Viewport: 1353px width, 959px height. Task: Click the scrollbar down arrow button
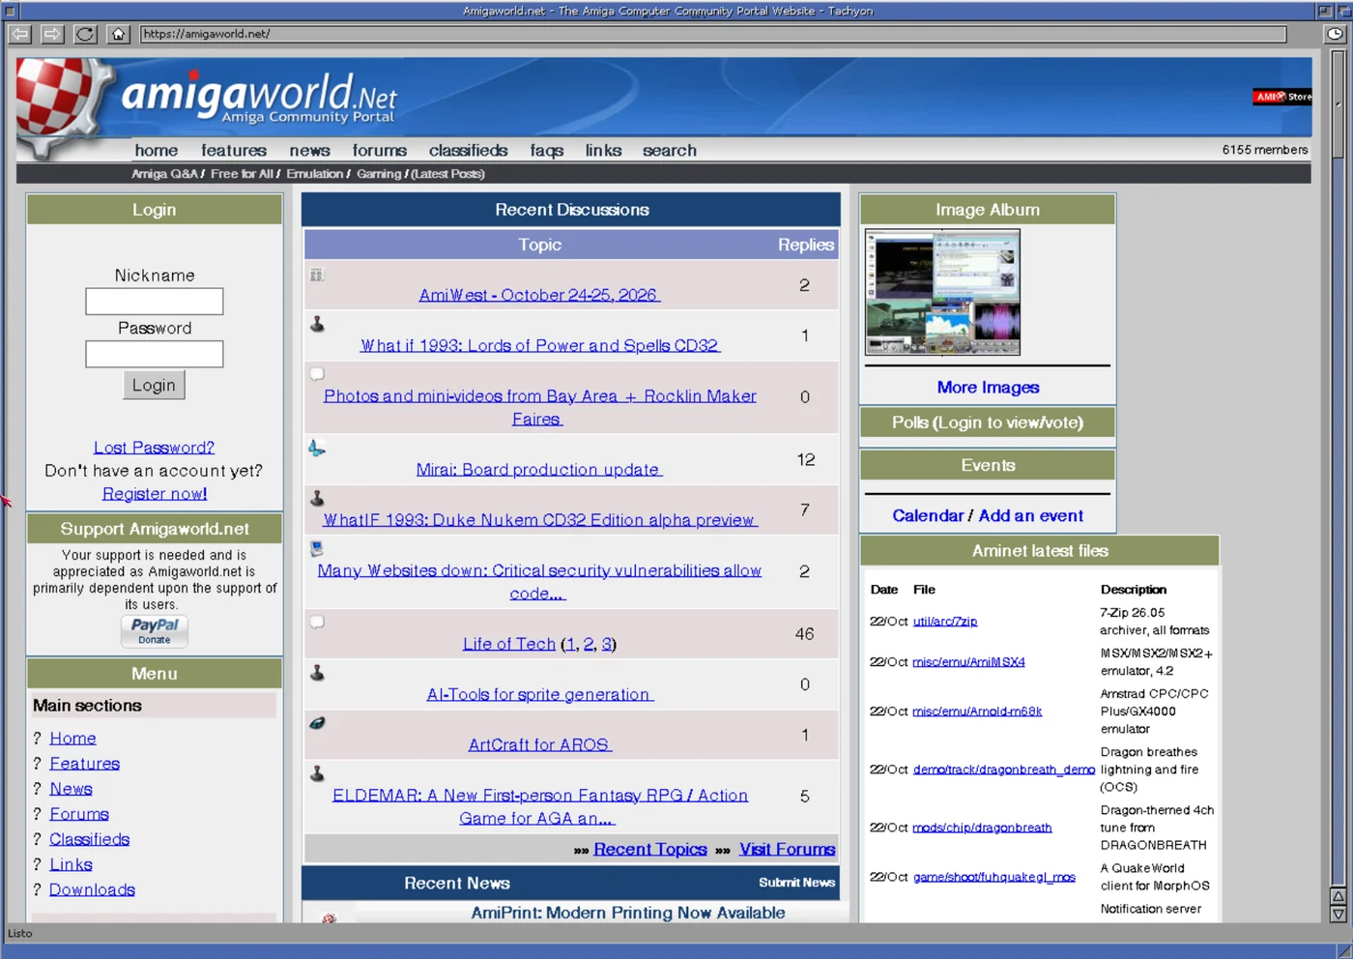pyautogui.click(x=1339, y=914)
